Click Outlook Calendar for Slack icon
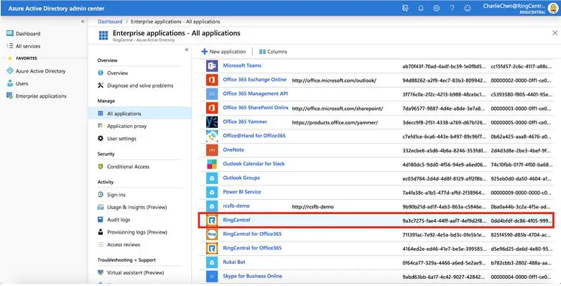Screen dimensions: 561x286 (x=212, y=164)
